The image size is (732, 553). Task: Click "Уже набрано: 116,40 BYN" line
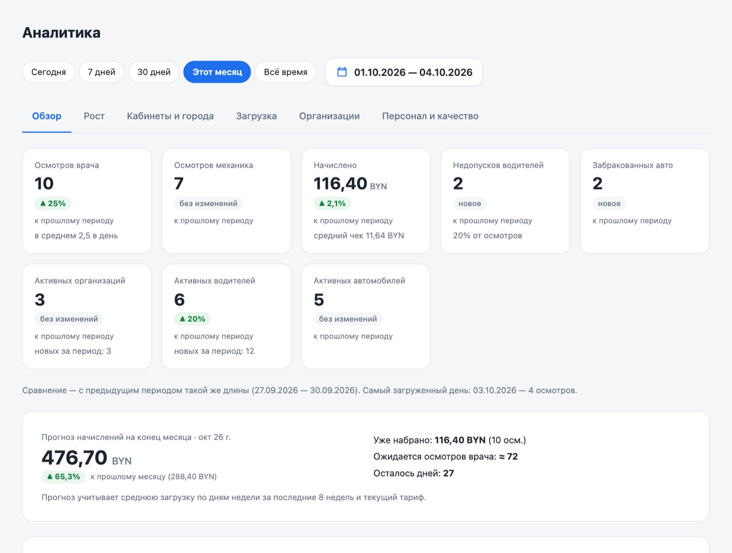pyautogui.click(x=449, y=440)
